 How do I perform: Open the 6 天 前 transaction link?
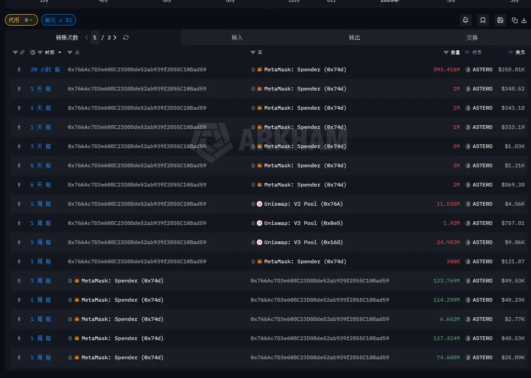(x=41, y=185)
